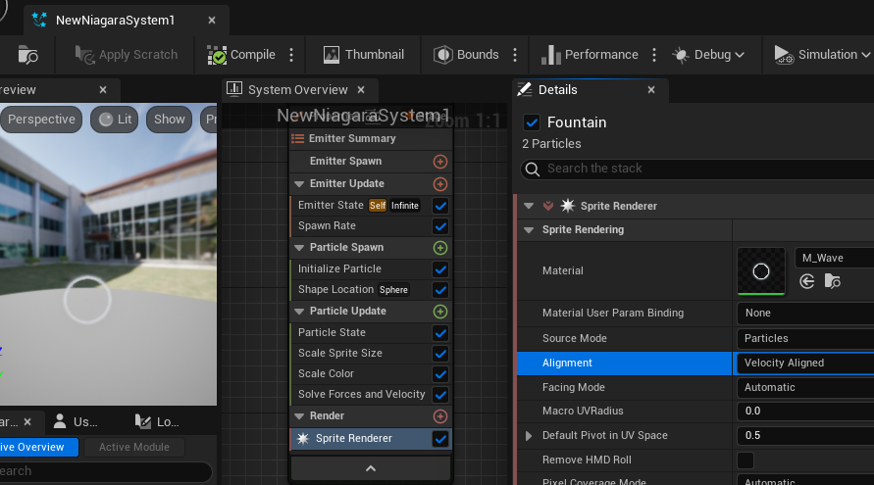The height and width of the screenshot is (485, 874).
Task: Collapse the Particle Spawn group
Action: [x=299, y=248]
